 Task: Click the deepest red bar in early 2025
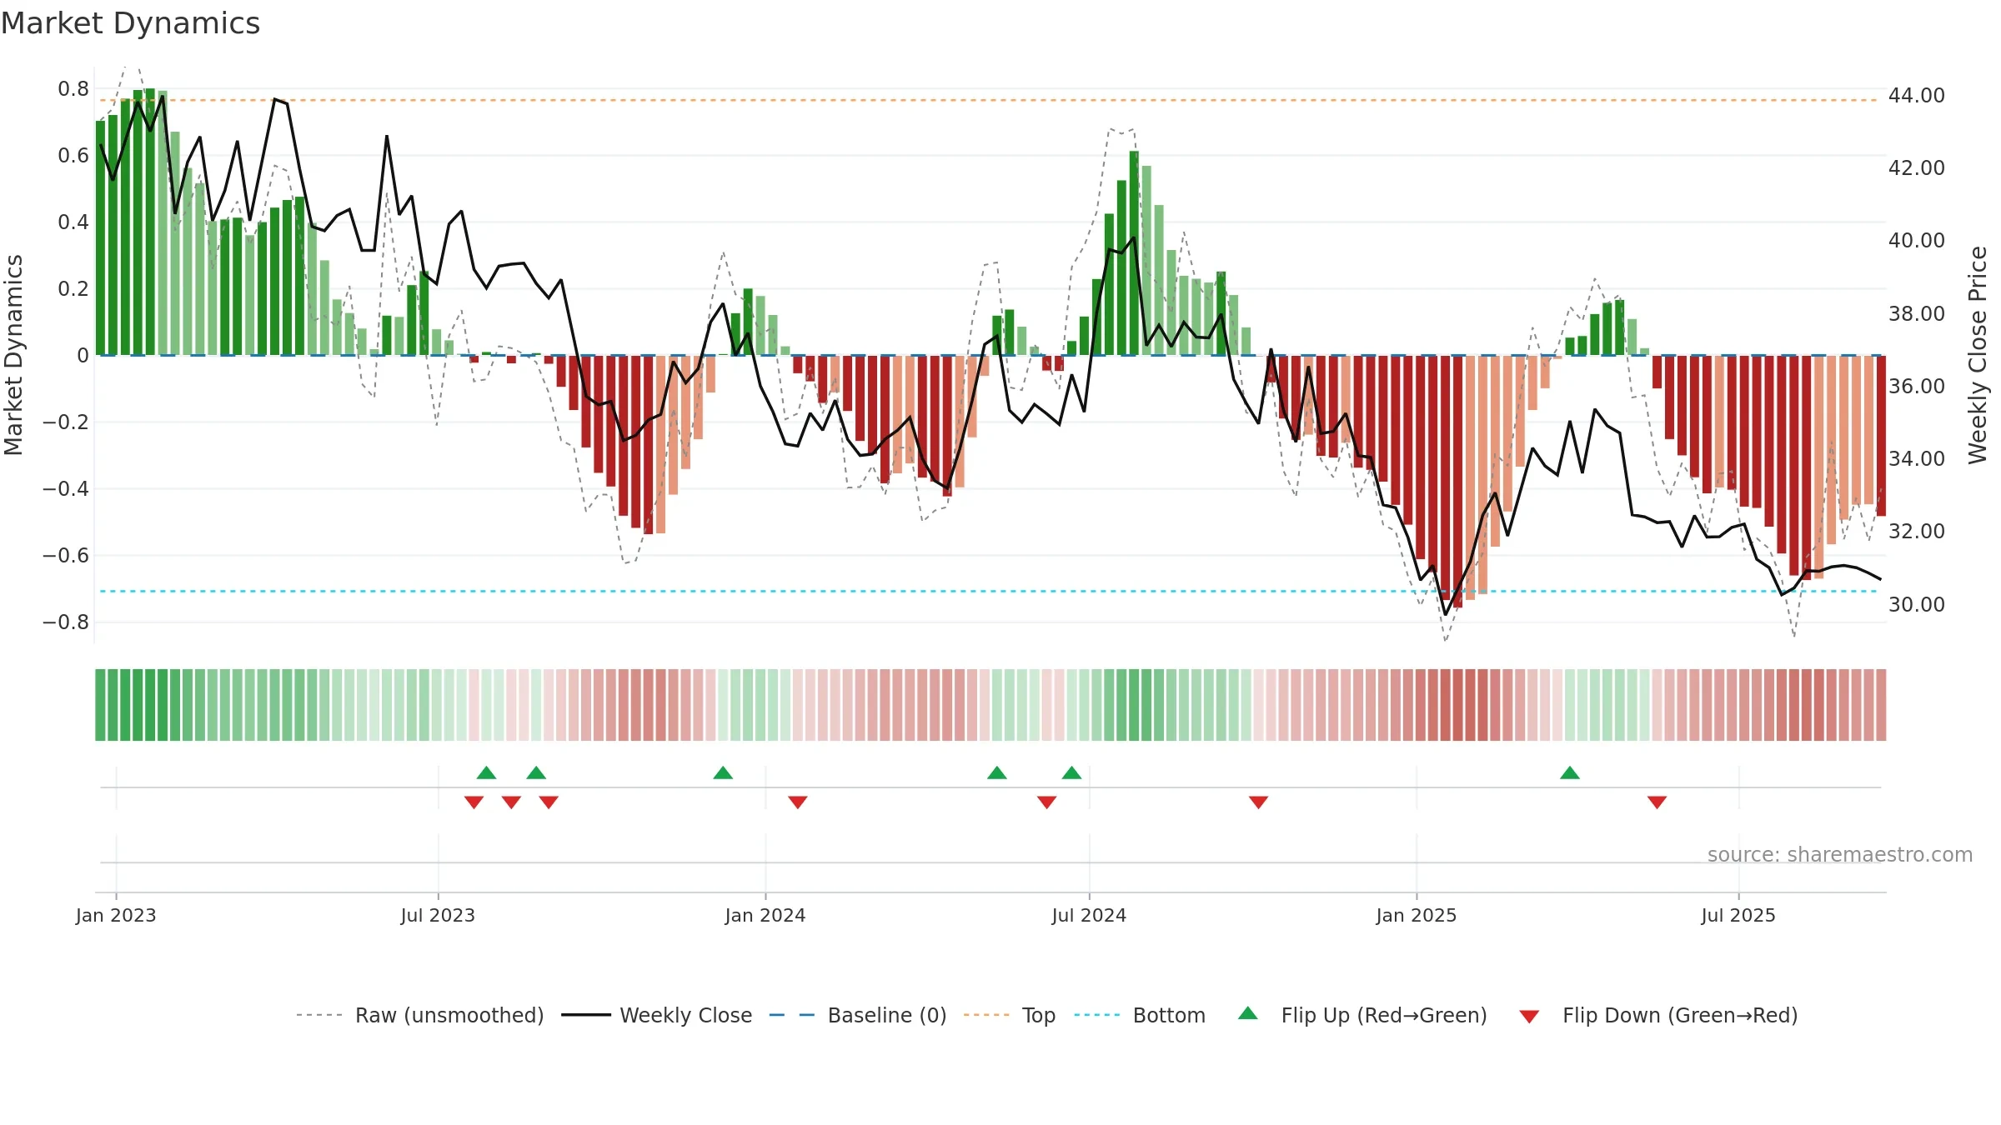[1457, 481]
